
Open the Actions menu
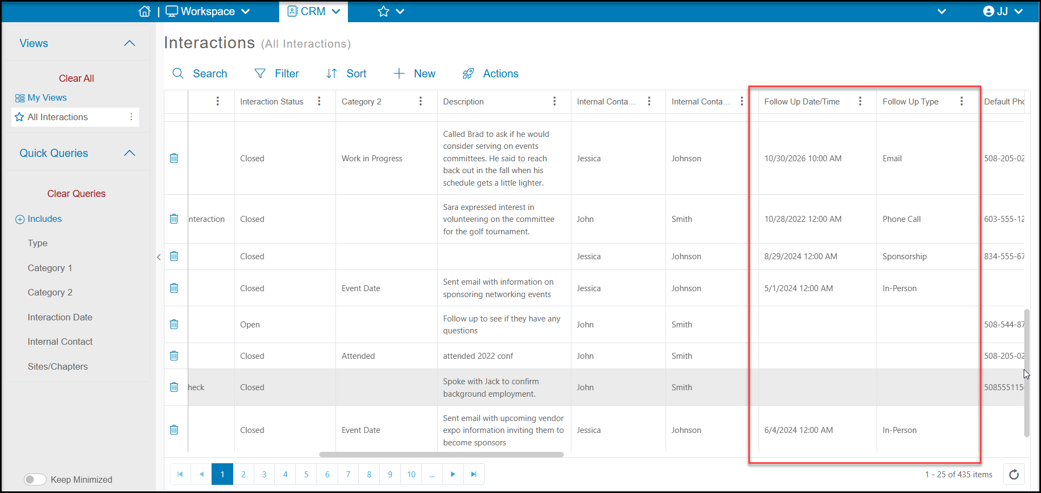click(x=490, y=74)
